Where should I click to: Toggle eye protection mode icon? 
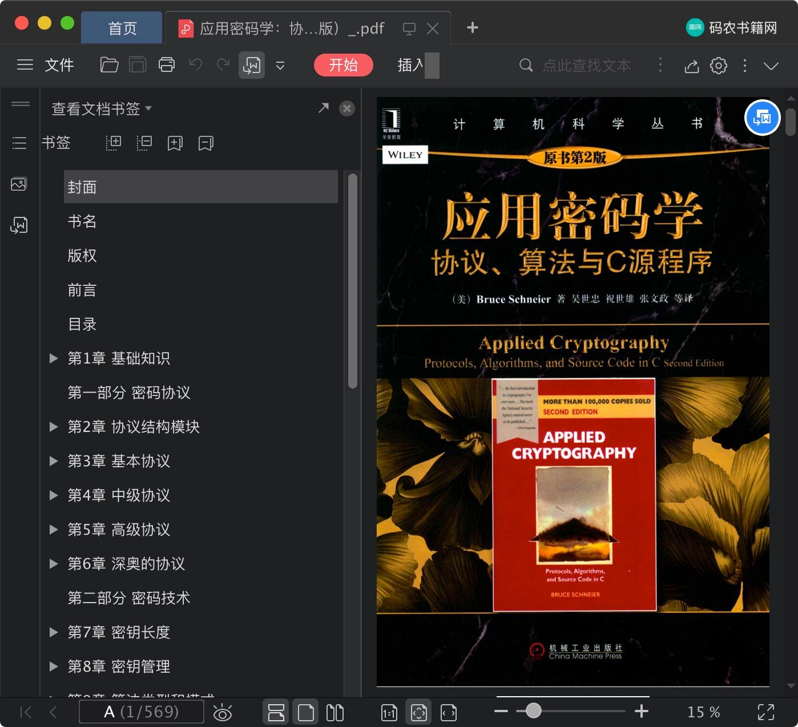coord(223,712)
